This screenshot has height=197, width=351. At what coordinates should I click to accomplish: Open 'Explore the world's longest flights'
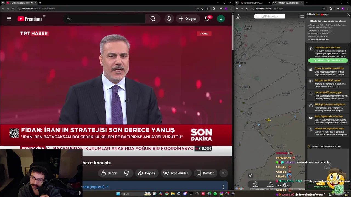click(328, 71)
